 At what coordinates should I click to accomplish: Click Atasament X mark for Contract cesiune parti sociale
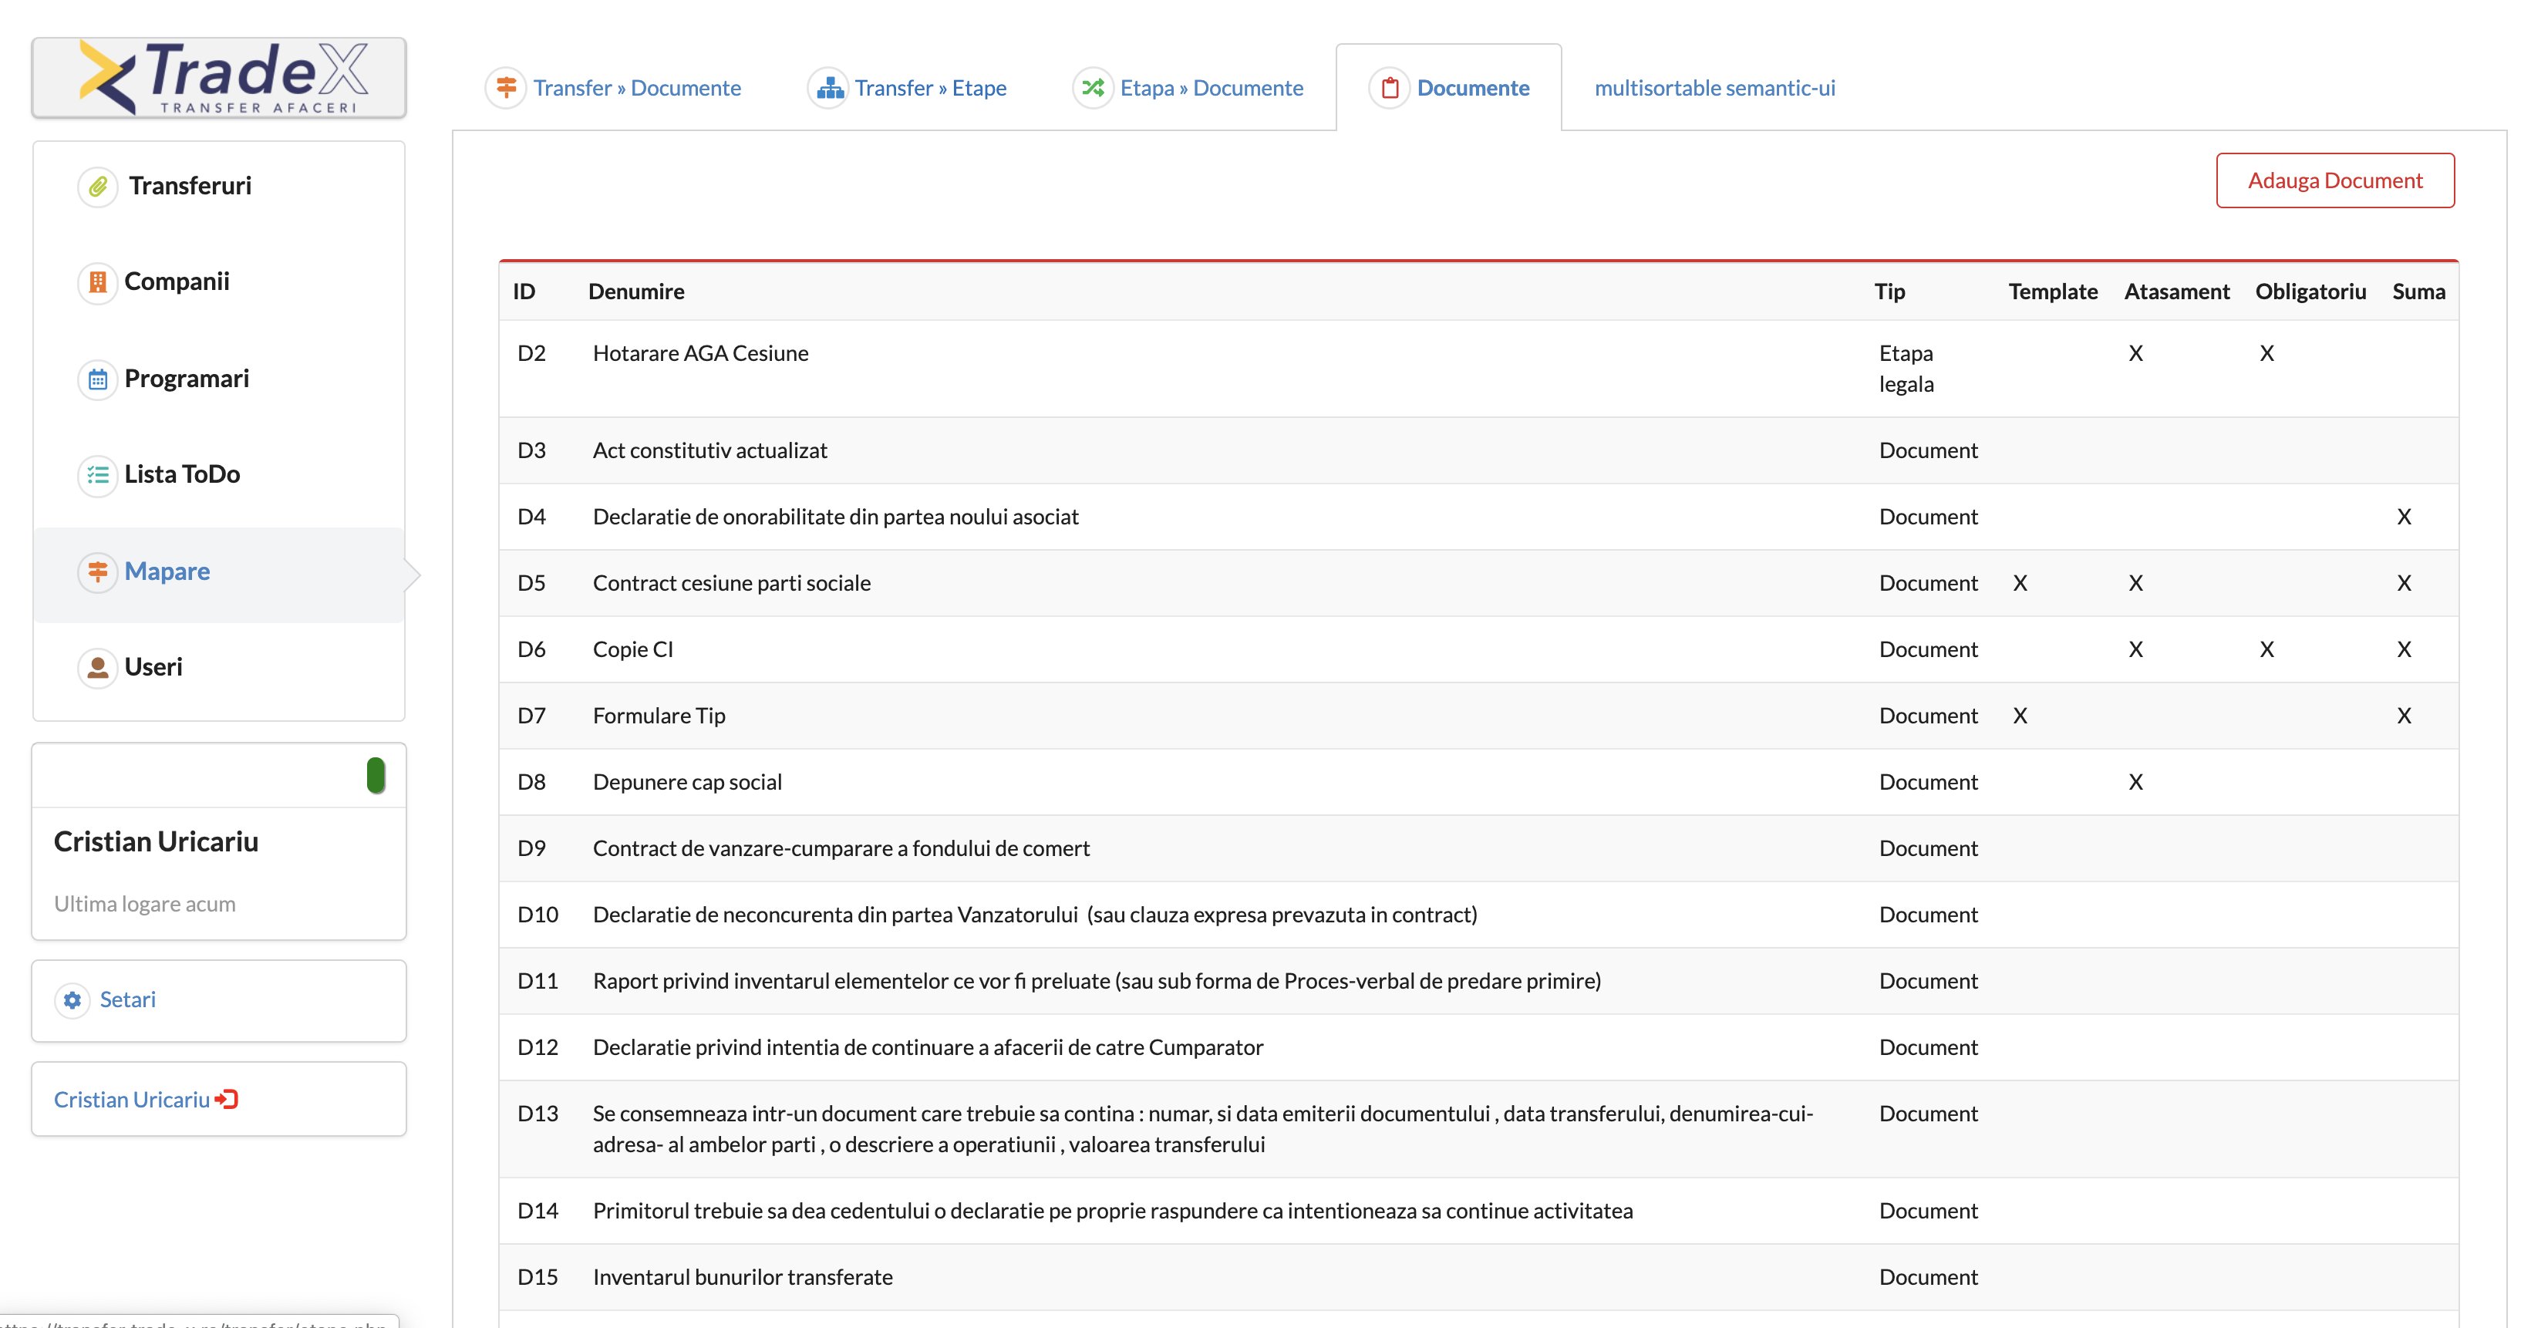click(x=2135, y=584)
